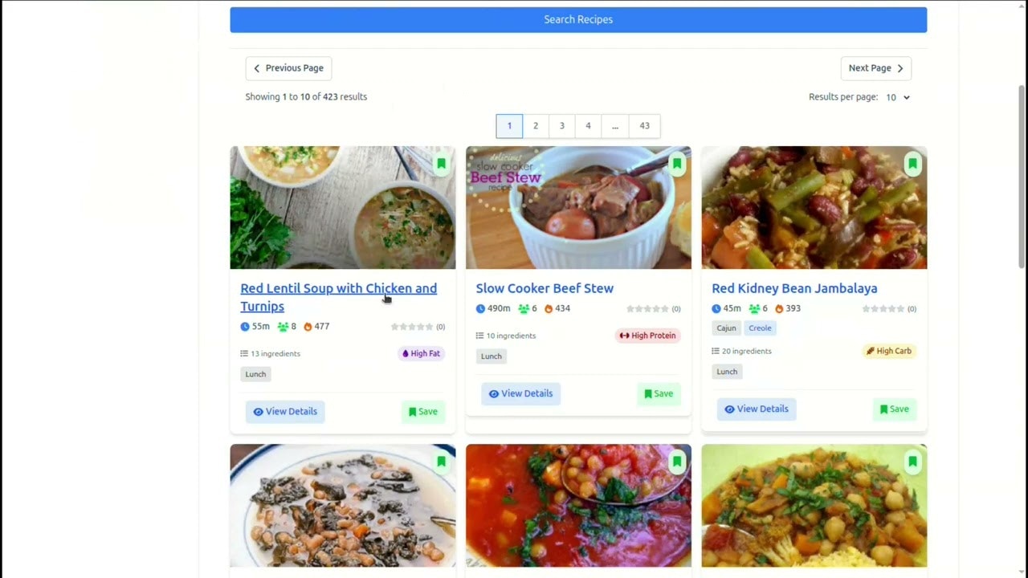Click the High Fat badge on Red Lentil Soup

point(421,353)
